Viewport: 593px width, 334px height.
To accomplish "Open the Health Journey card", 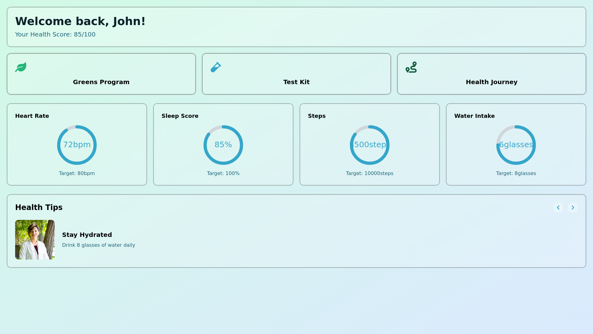I will click(491, 74).
